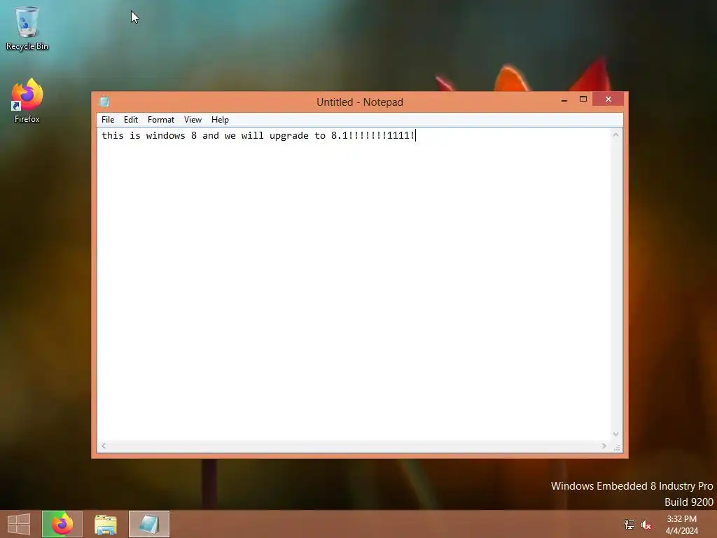Open the clock showing 3:32 PM

681,525
